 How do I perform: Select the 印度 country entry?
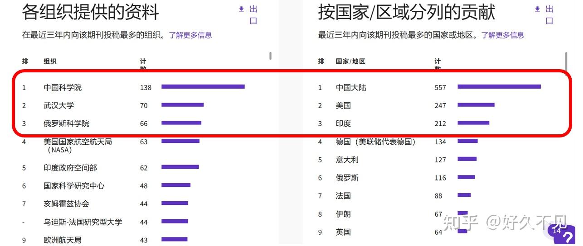(x=343, y=123)
